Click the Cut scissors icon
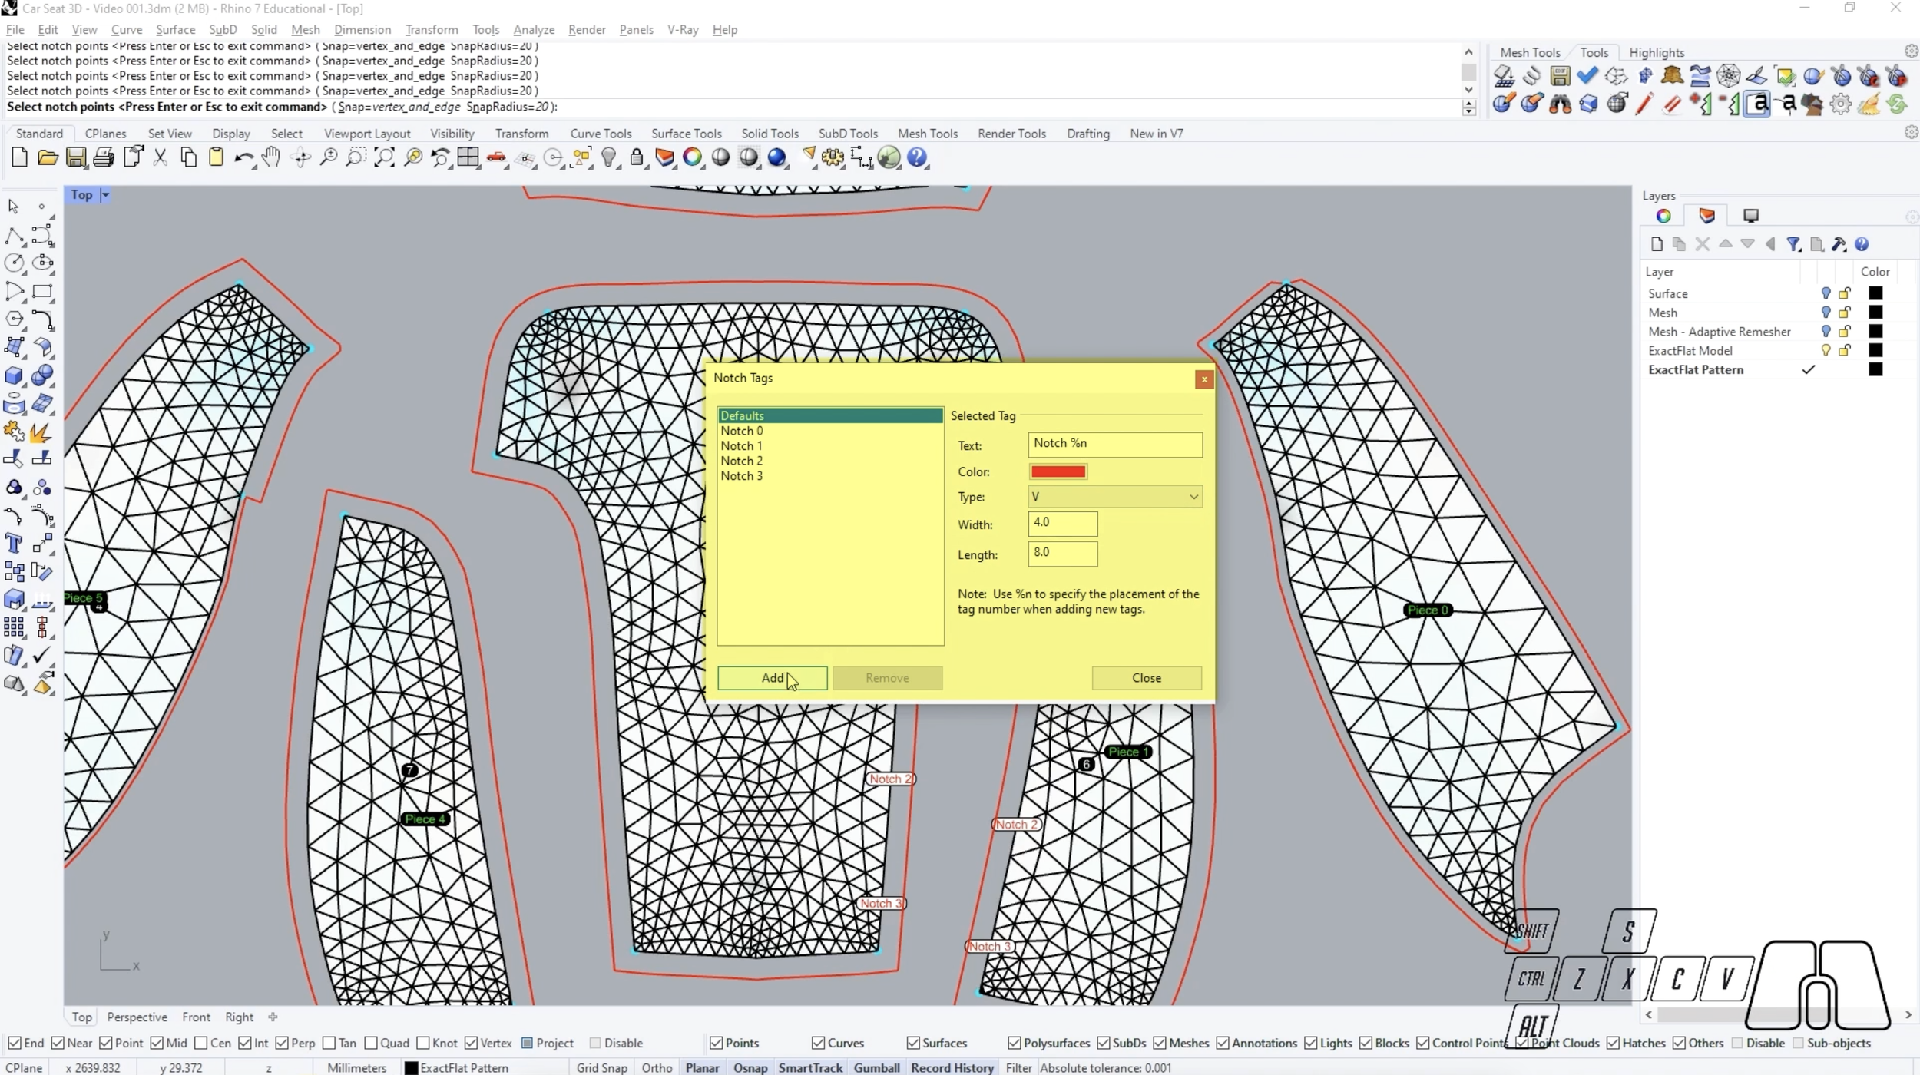The height and width of the screenshot is (1075, 1920). 160,158
